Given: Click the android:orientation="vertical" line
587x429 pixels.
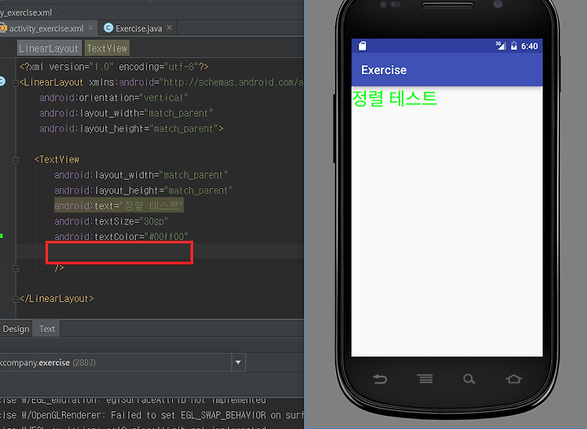Looking at the screenshot, I should (x=113, y=98).
